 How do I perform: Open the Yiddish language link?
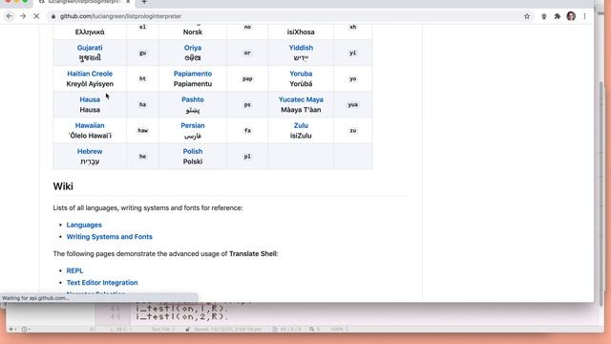301,48
